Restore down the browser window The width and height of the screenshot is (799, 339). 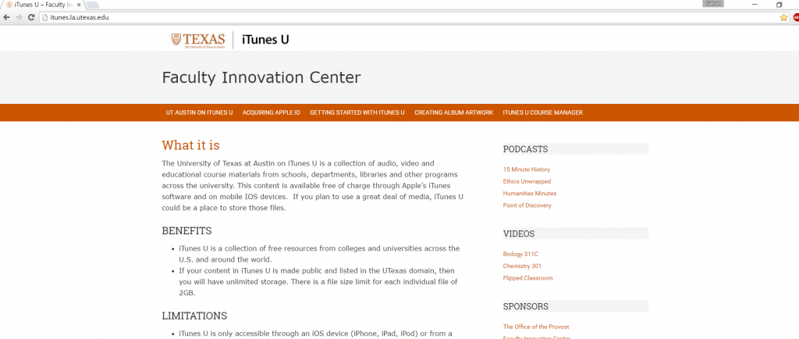(779, 5)
